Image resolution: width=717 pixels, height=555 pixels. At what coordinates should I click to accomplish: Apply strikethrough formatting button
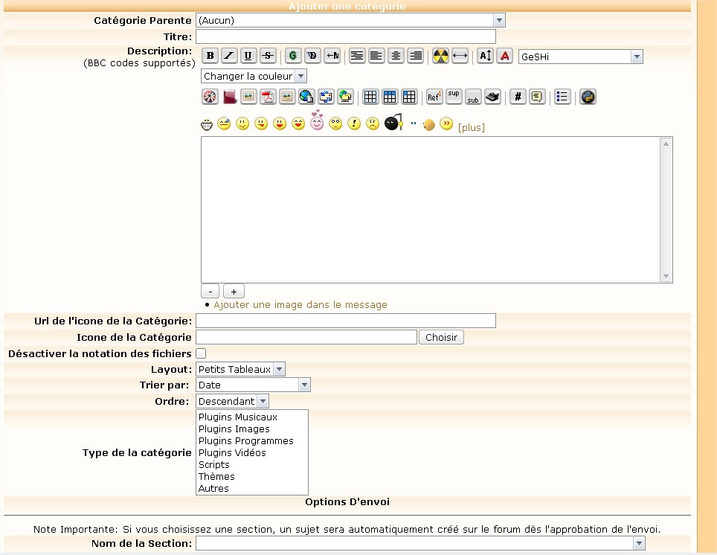[x=268, y=56]
